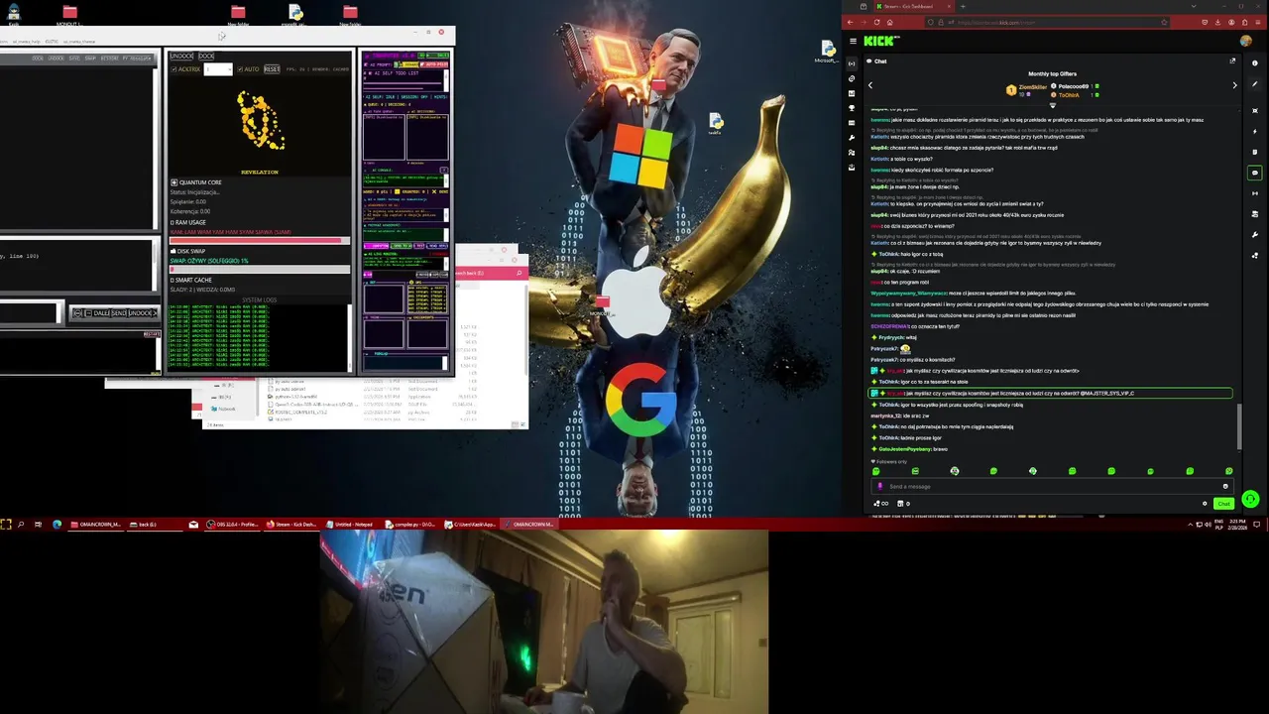The width and height of the screenshot is (1269, 714).
Task: Open the emote picker in the message box
Action: tap(1225, 486)
